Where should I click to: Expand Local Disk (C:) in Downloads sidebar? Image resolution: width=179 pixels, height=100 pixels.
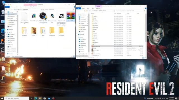pyautogui.click(x=7, y=49)
